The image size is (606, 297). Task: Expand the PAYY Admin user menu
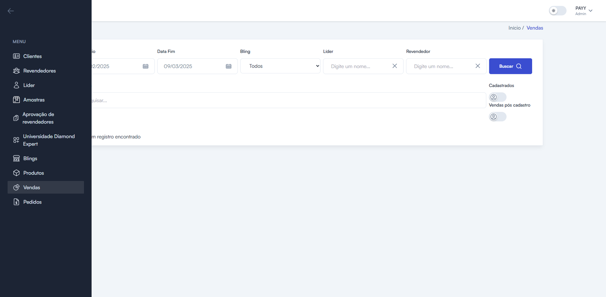click(x=584, y=11)
